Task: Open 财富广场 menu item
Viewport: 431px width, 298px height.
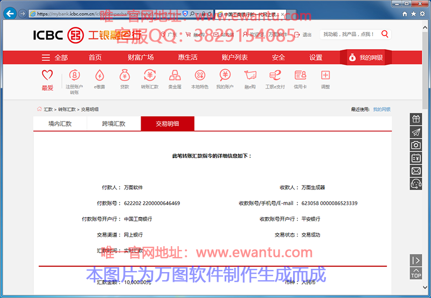Action: 141,58
